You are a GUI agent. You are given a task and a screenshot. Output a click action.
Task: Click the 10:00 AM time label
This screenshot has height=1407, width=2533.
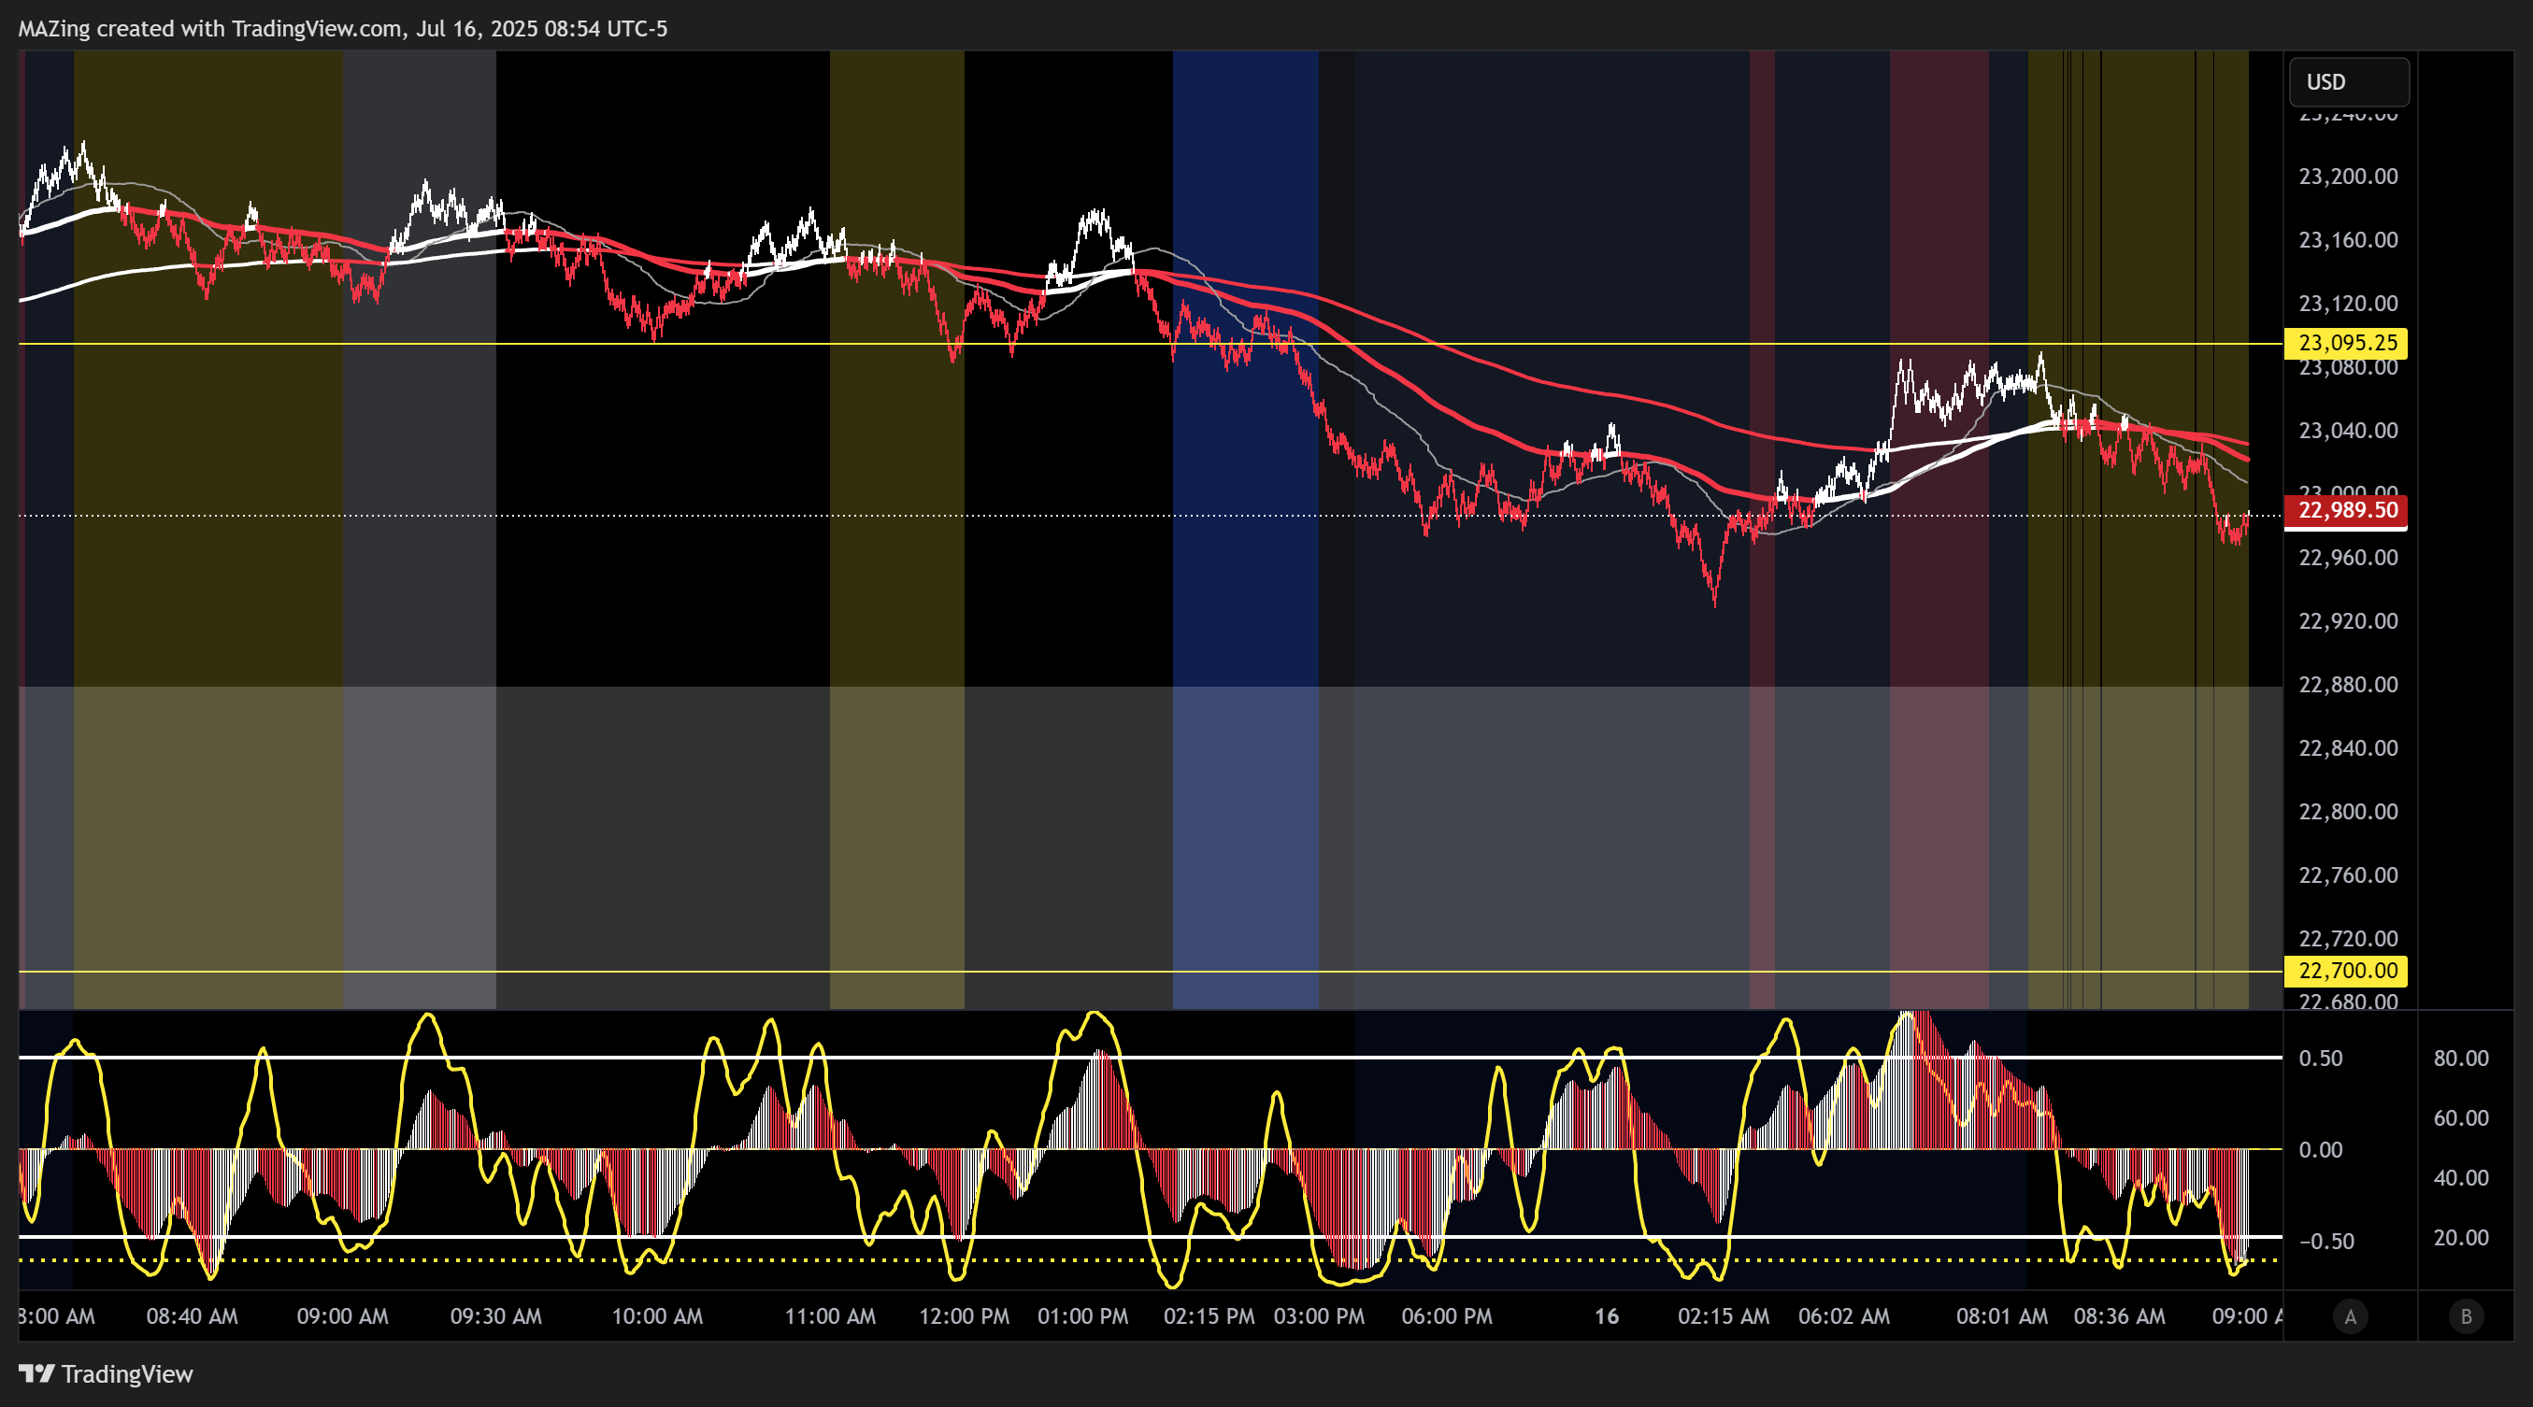coord(657,1316)
